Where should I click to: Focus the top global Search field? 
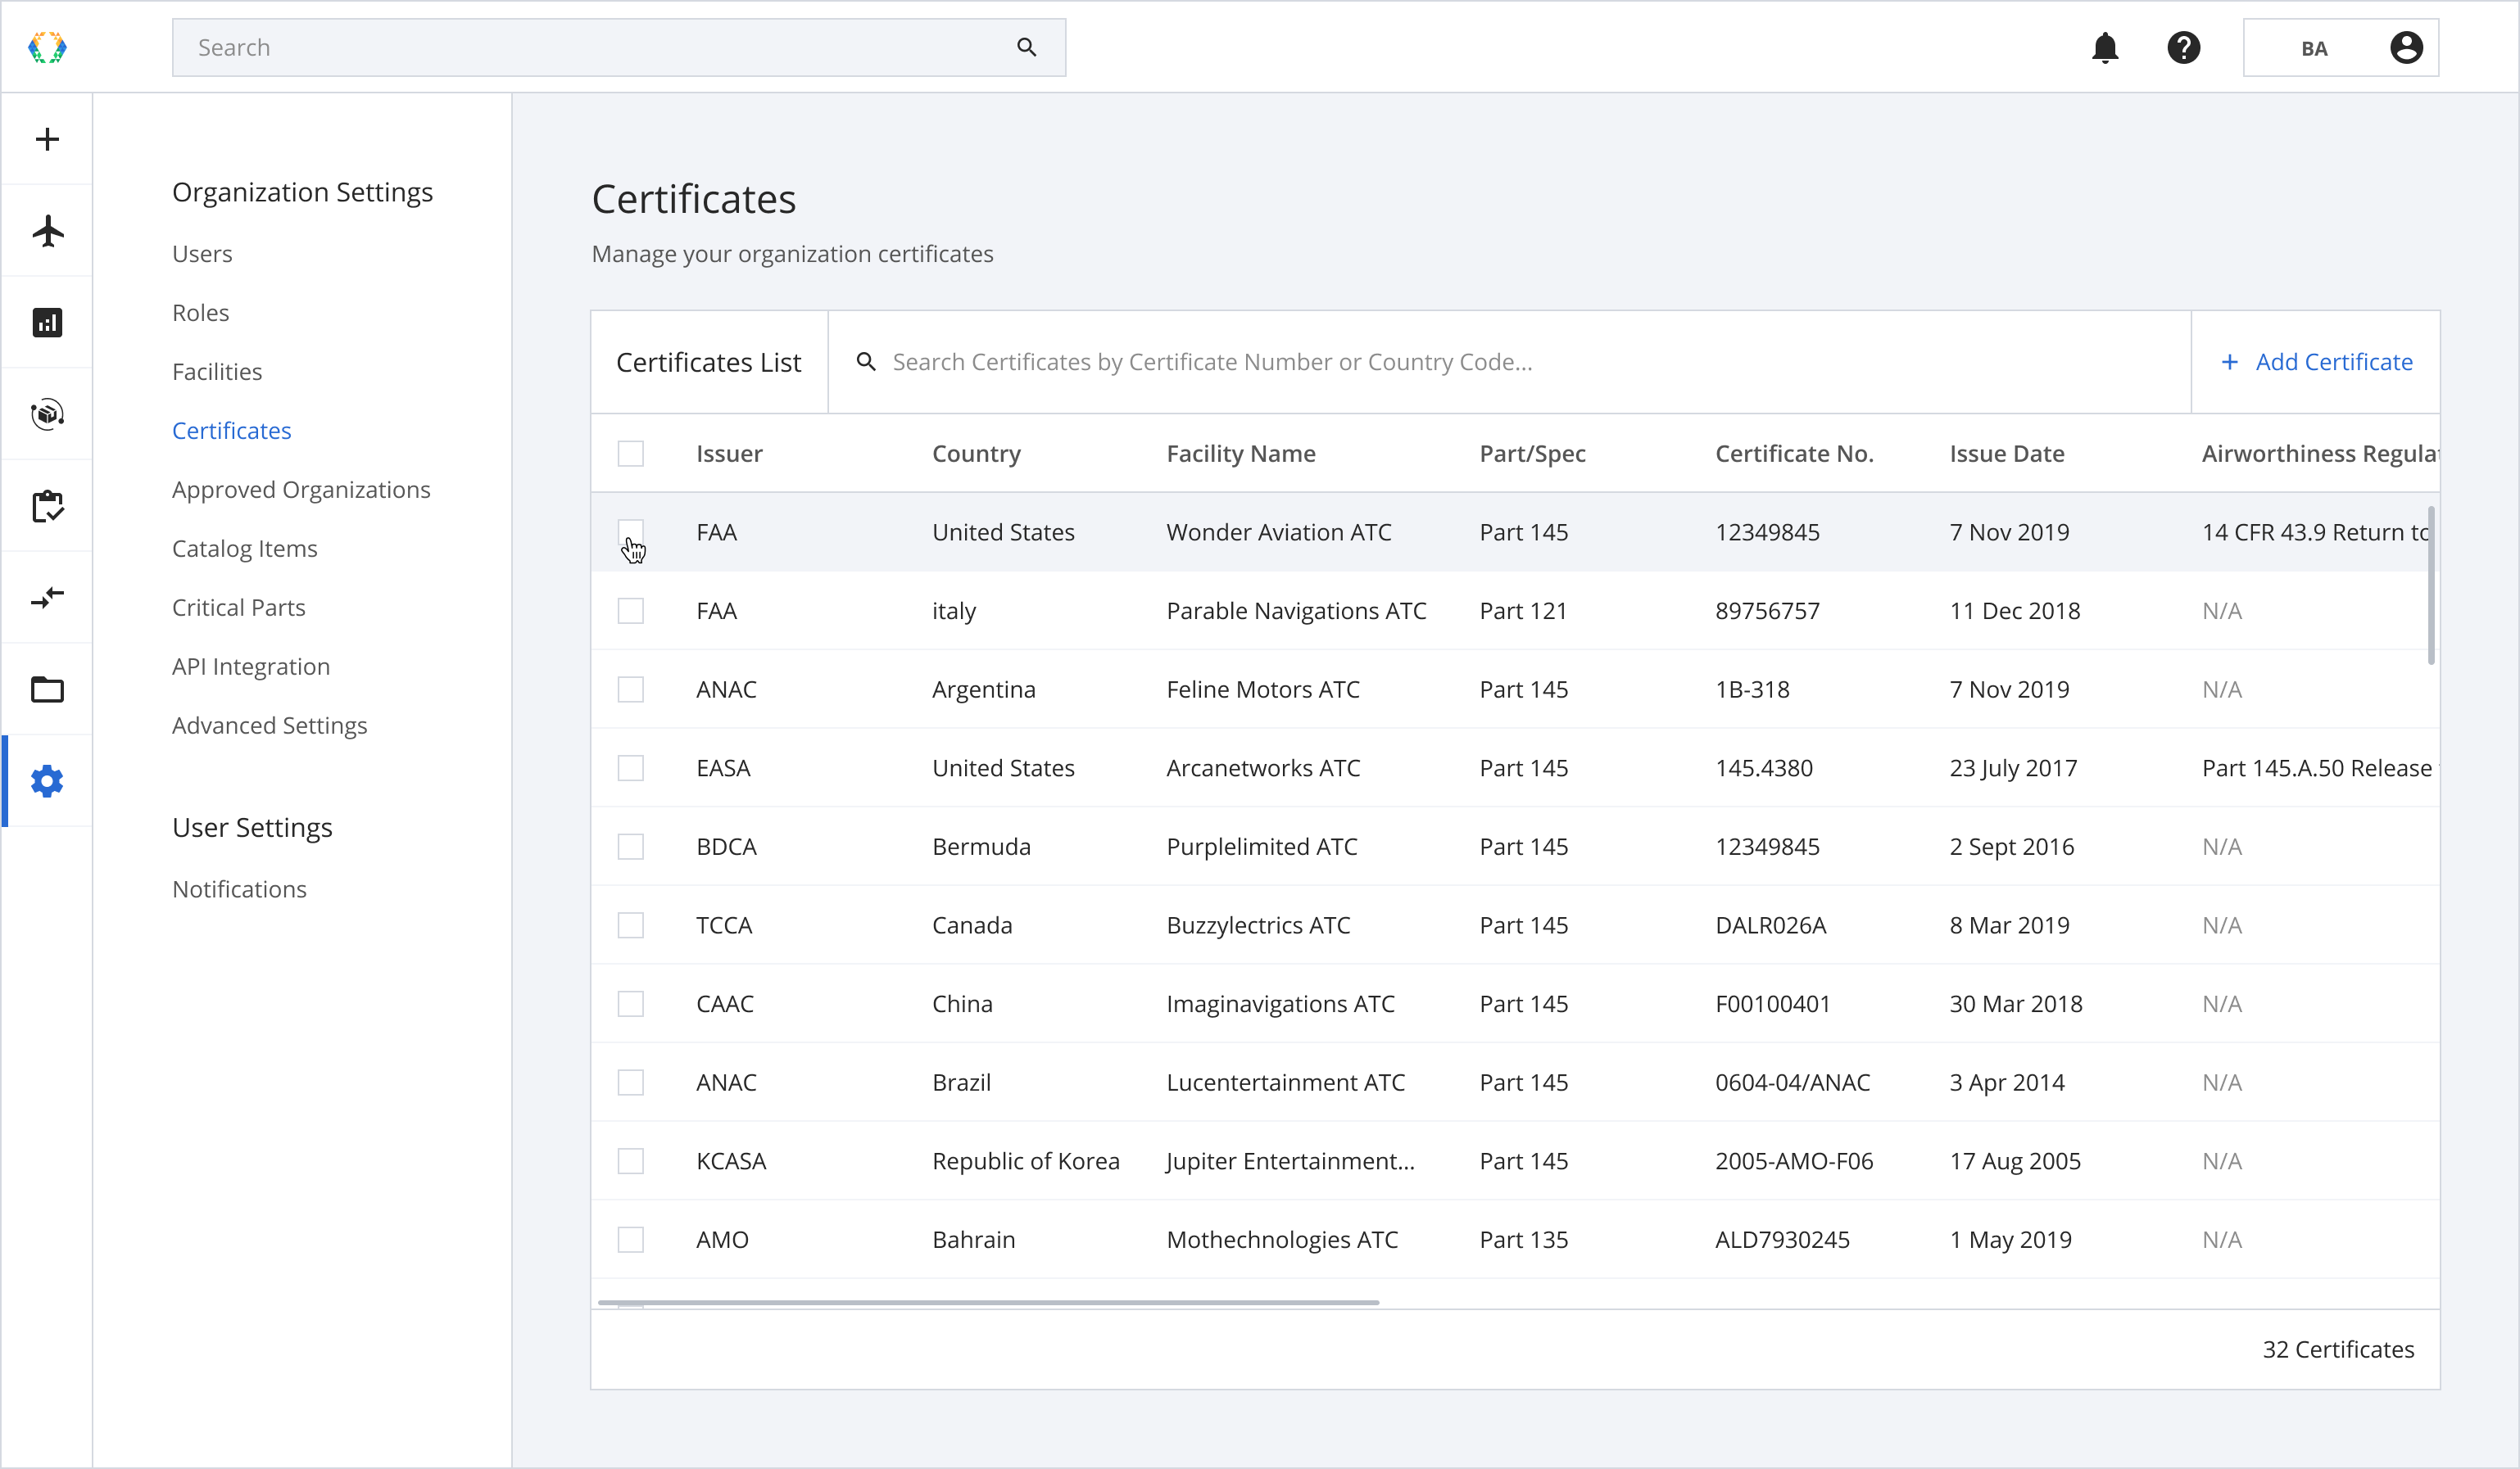click(619, 47)
